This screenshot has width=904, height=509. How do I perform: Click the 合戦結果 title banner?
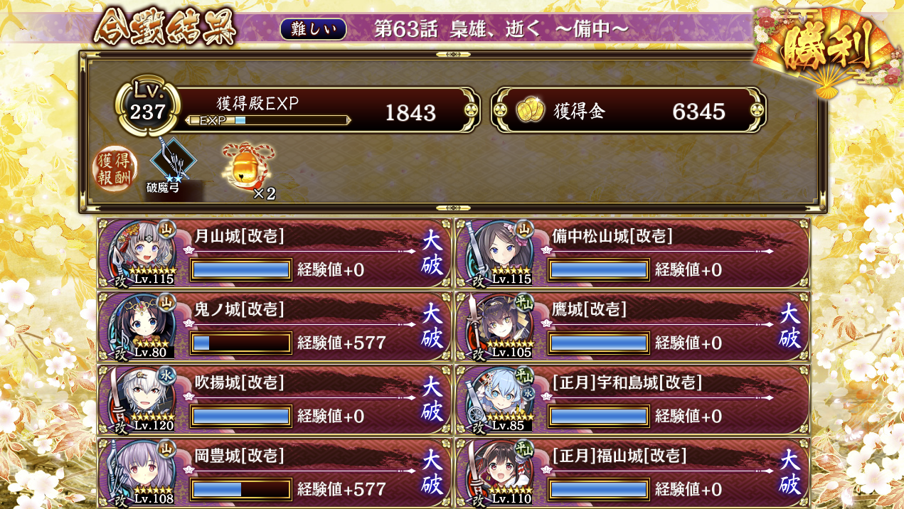click(164, 29)
